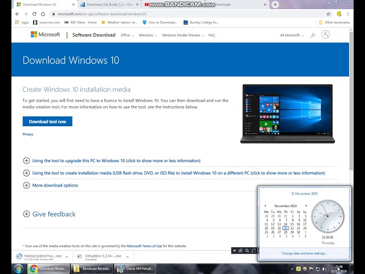Open MediaCreationTool download options arrow
Image resolution: width=365 pixels, height=274 pixels.
pyautogui.click(x=67, y=257)
